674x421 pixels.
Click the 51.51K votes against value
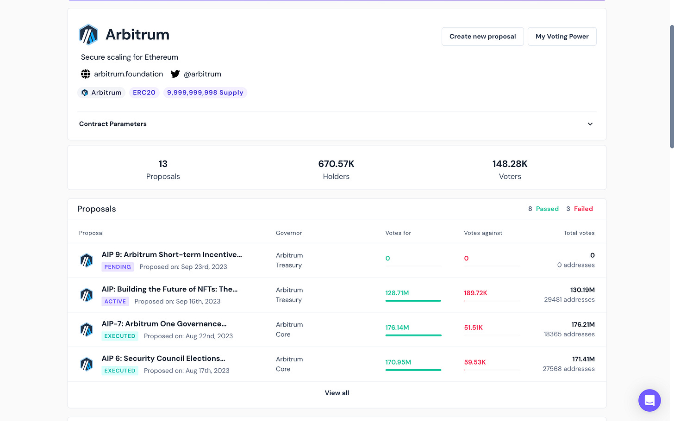click(473, 328)
